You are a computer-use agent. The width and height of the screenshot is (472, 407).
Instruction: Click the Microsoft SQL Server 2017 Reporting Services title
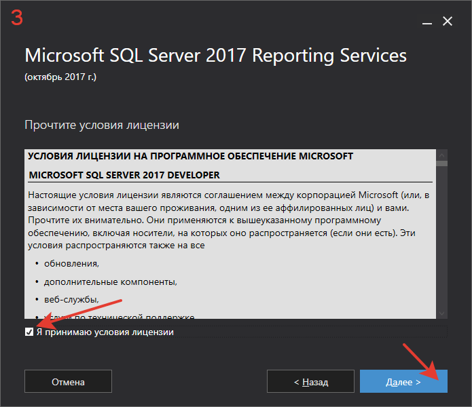click(x=215, y=56)
